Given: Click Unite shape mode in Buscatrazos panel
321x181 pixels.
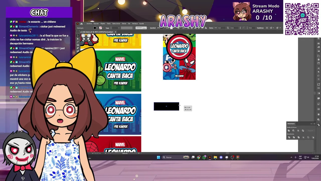Looking at the screenshot, I should pyautogui.click(x=289, y=131).
